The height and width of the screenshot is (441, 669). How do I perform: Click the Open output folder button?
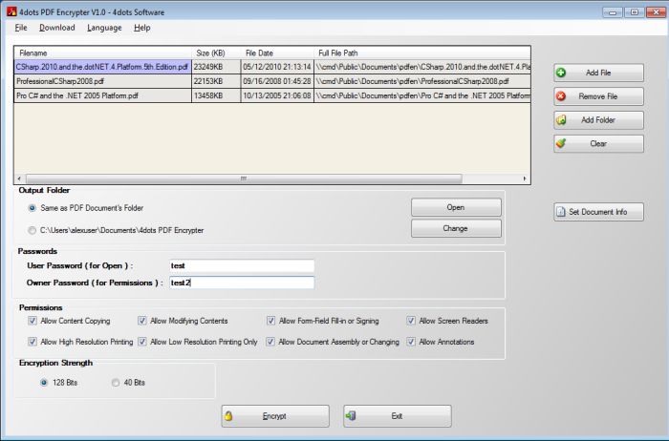456,207
